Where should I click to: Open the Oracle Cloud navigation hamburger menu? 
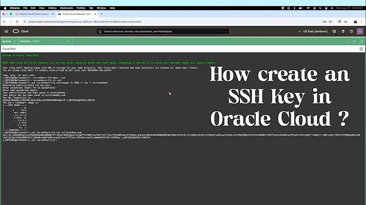tap(6, 31)
